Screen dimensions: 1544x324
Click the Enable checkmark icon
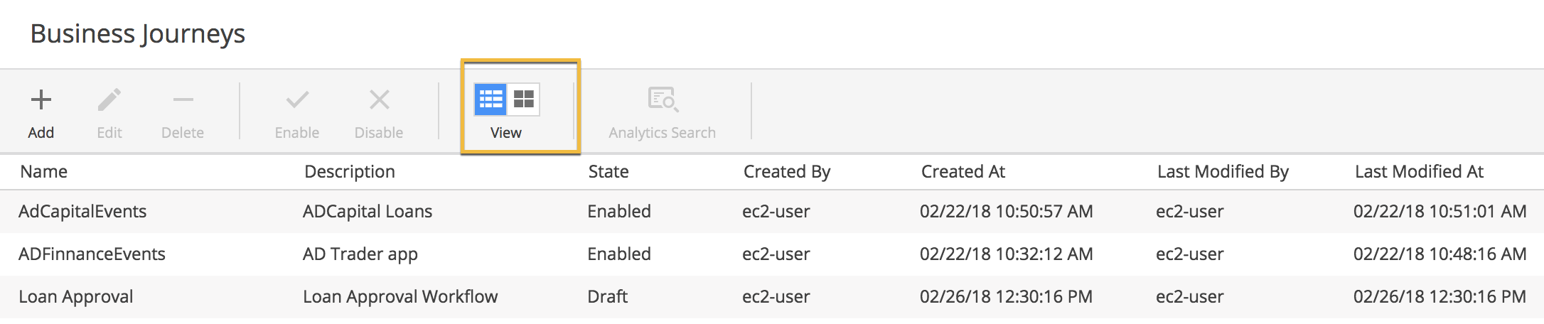point(297,99)
